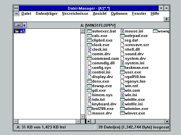Image resolution: width=181 pixels, height=135 pixels.
Task: Open the Fenster menu
Action: point(139,14)
